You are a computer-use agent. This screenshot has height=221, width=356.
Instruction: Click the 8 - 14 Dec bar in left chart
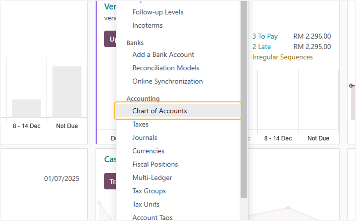point(26,108)
